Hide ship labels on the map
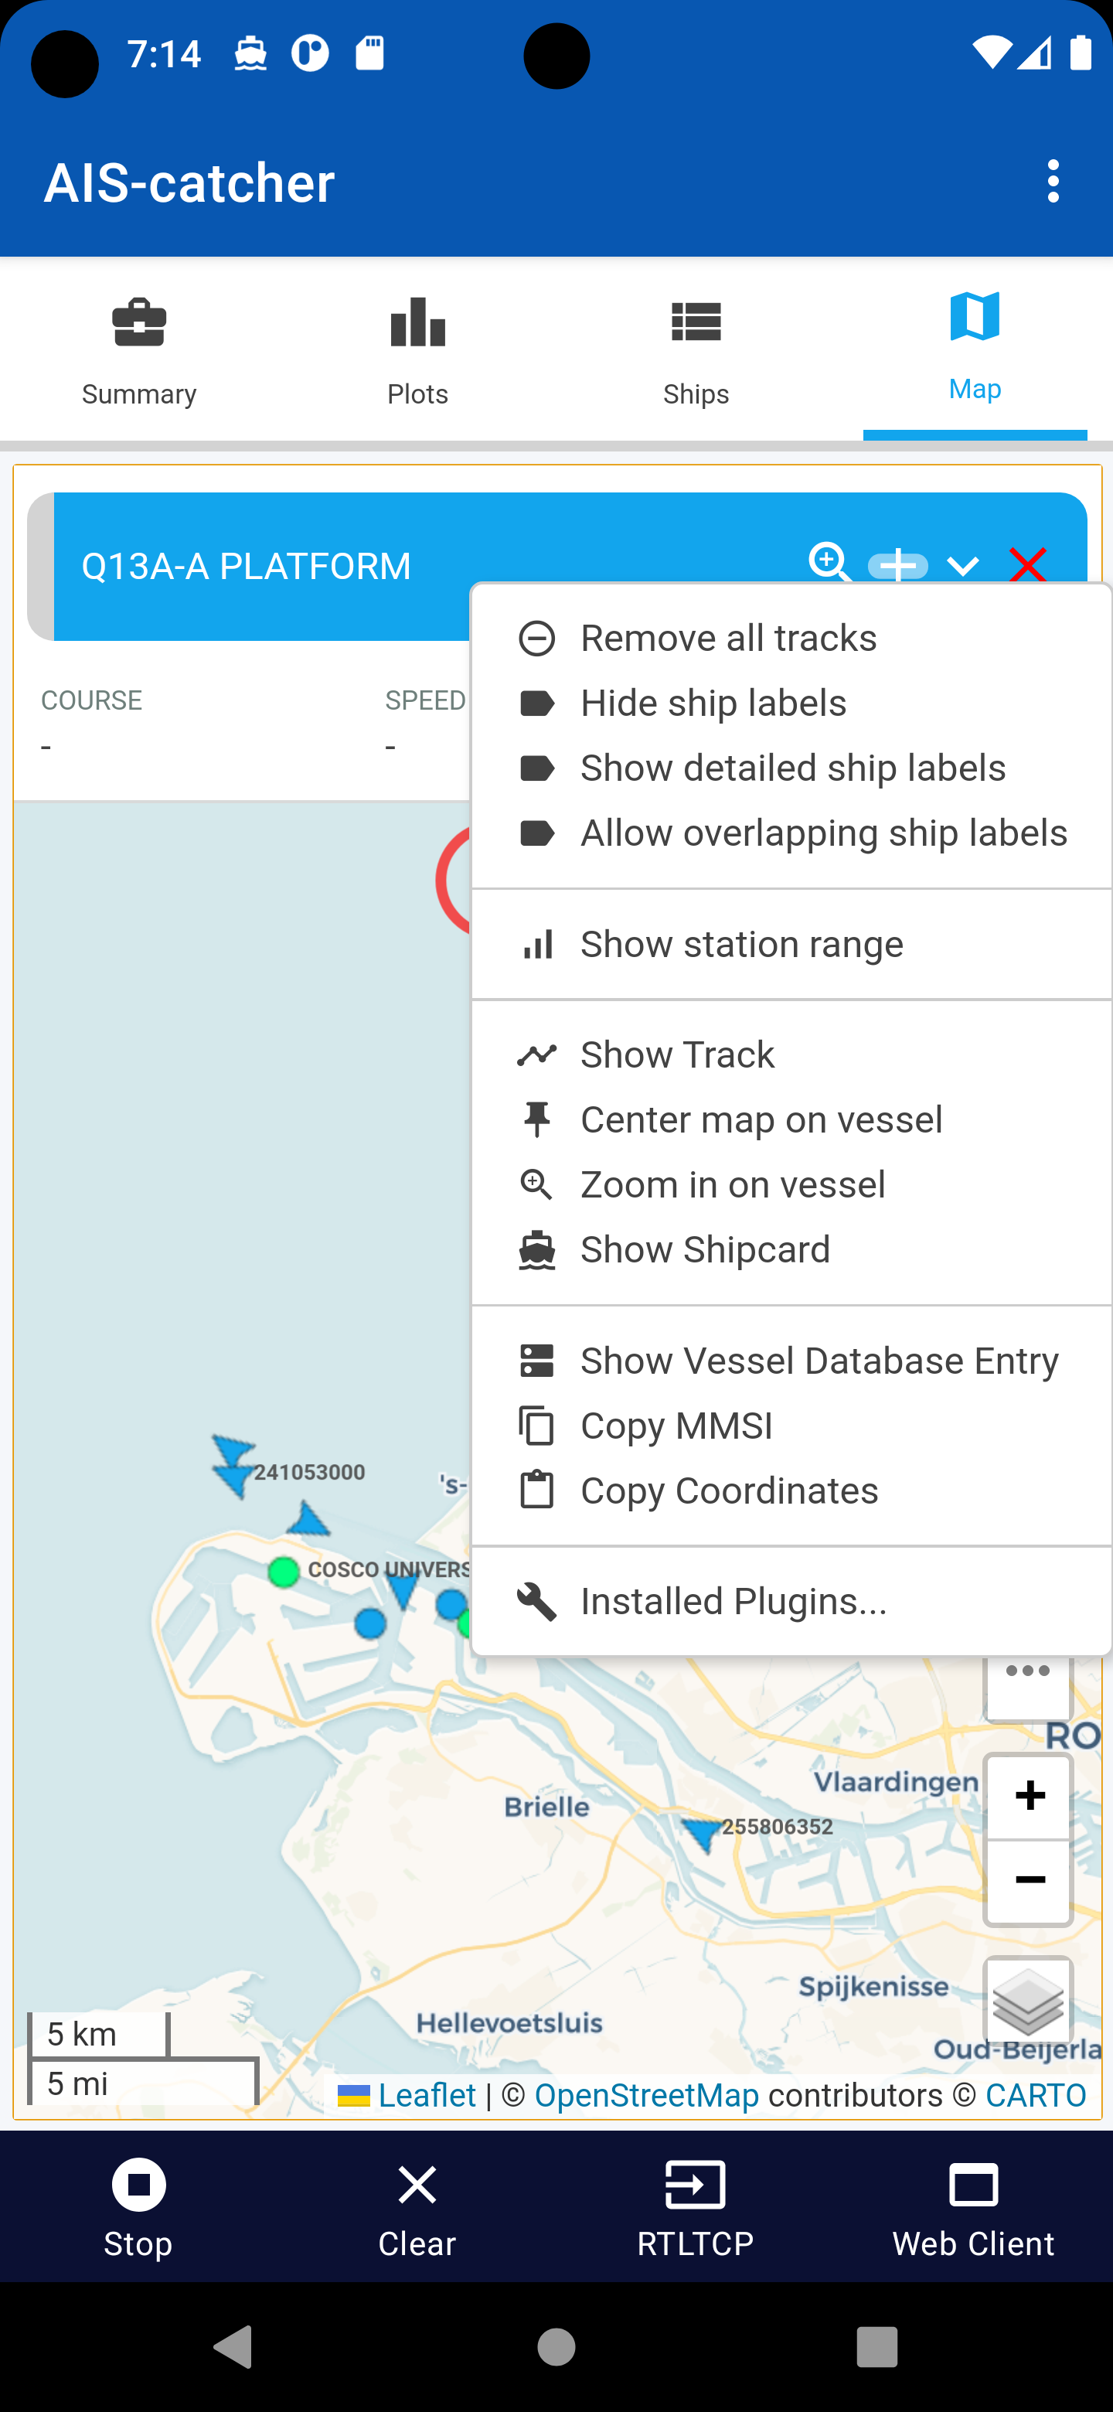The width and height of the screenshot is (1113, 2412). point(713,701)
